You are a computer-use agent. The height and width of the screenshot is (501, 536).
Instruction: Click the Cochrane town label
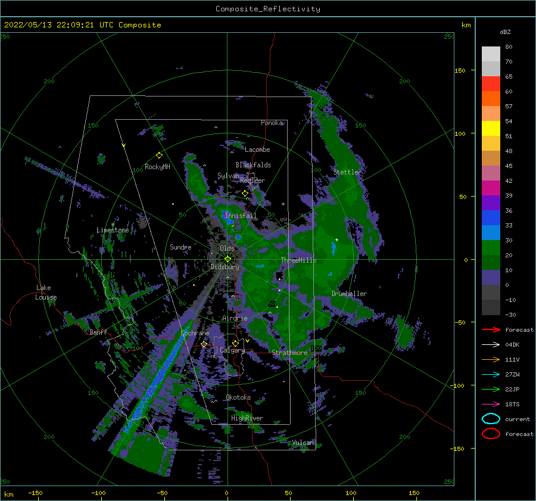point(195,333)
